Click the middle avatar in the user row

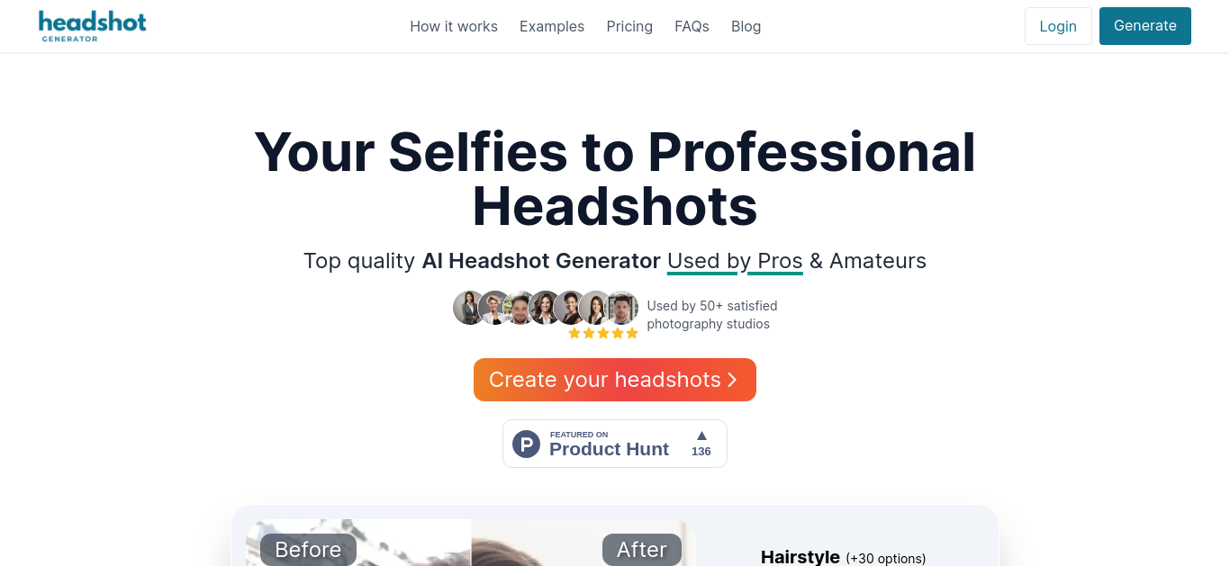546,308
